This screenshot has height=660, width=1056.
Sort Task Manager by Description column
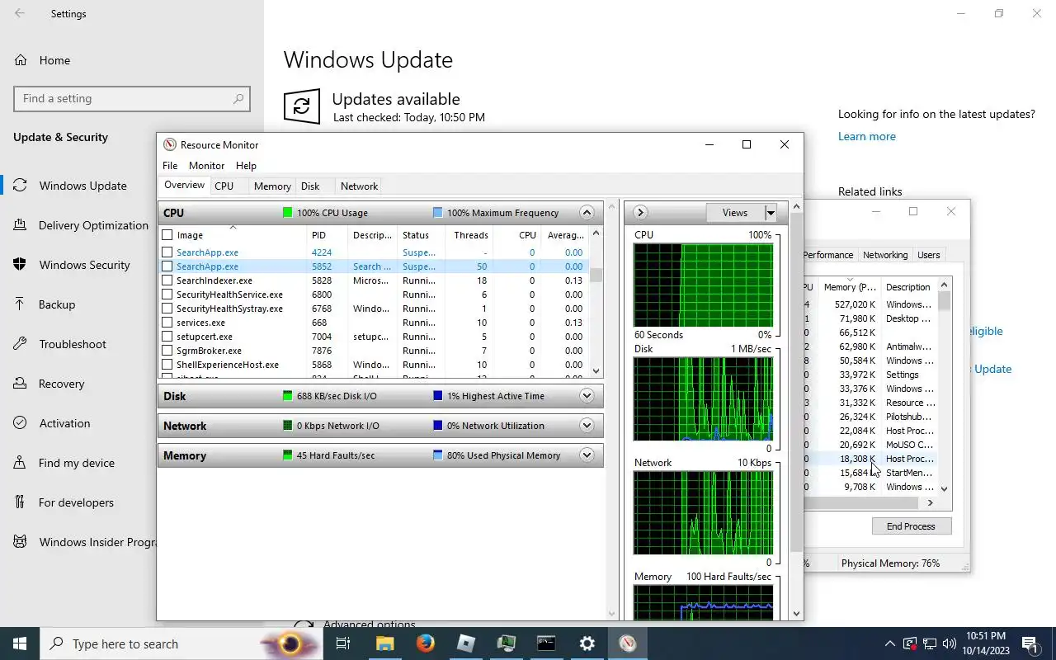tap(908, 287)
